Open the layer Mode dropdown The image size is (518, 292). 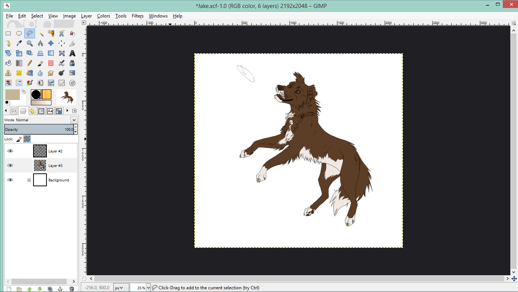point(74,120)
